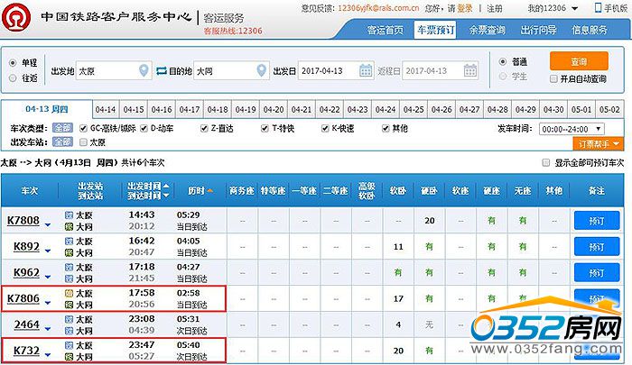The image size is (632, 365).
Task: Sort by 历时 duration arrow icon
Action: 210,190
